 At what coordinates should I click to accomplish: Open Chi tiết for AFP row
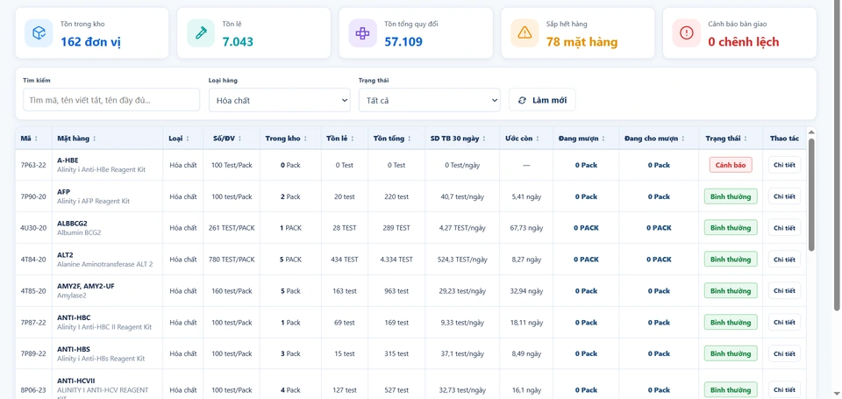click(x=784, y=196)
